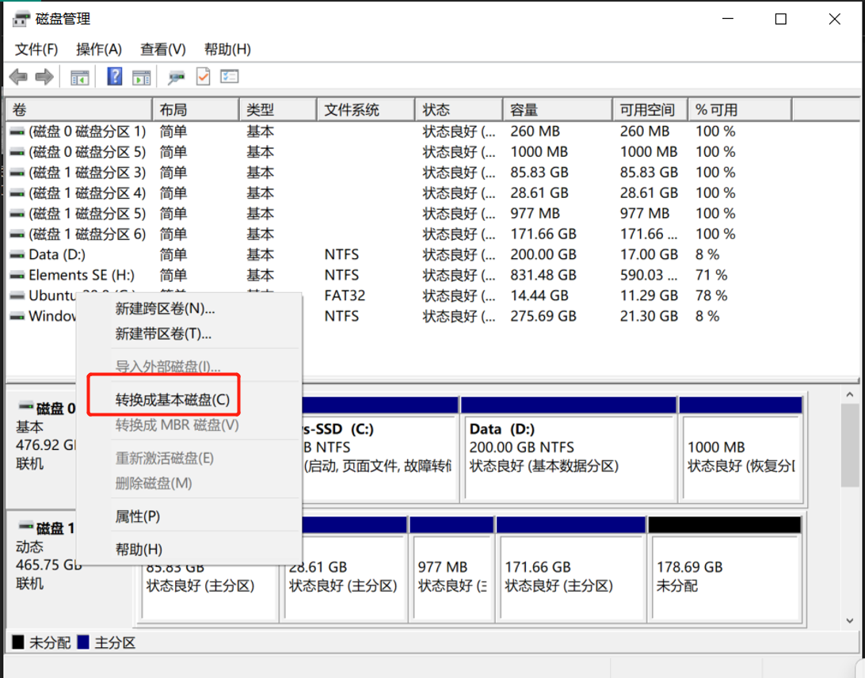Choose 新建带区卷(T)... from the context menu
The width and height of the screenshot is (865, 678).
click(x=189, y=333)
